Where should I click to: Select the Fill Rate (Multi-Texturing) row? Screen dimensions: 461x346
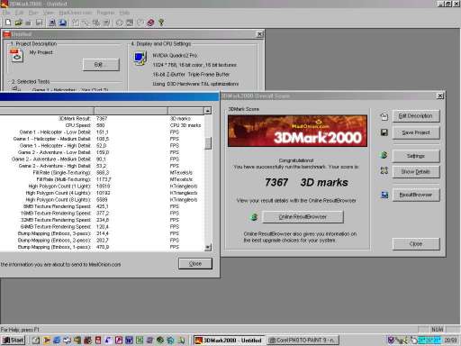pyautogui.click(x=102, y=179)
